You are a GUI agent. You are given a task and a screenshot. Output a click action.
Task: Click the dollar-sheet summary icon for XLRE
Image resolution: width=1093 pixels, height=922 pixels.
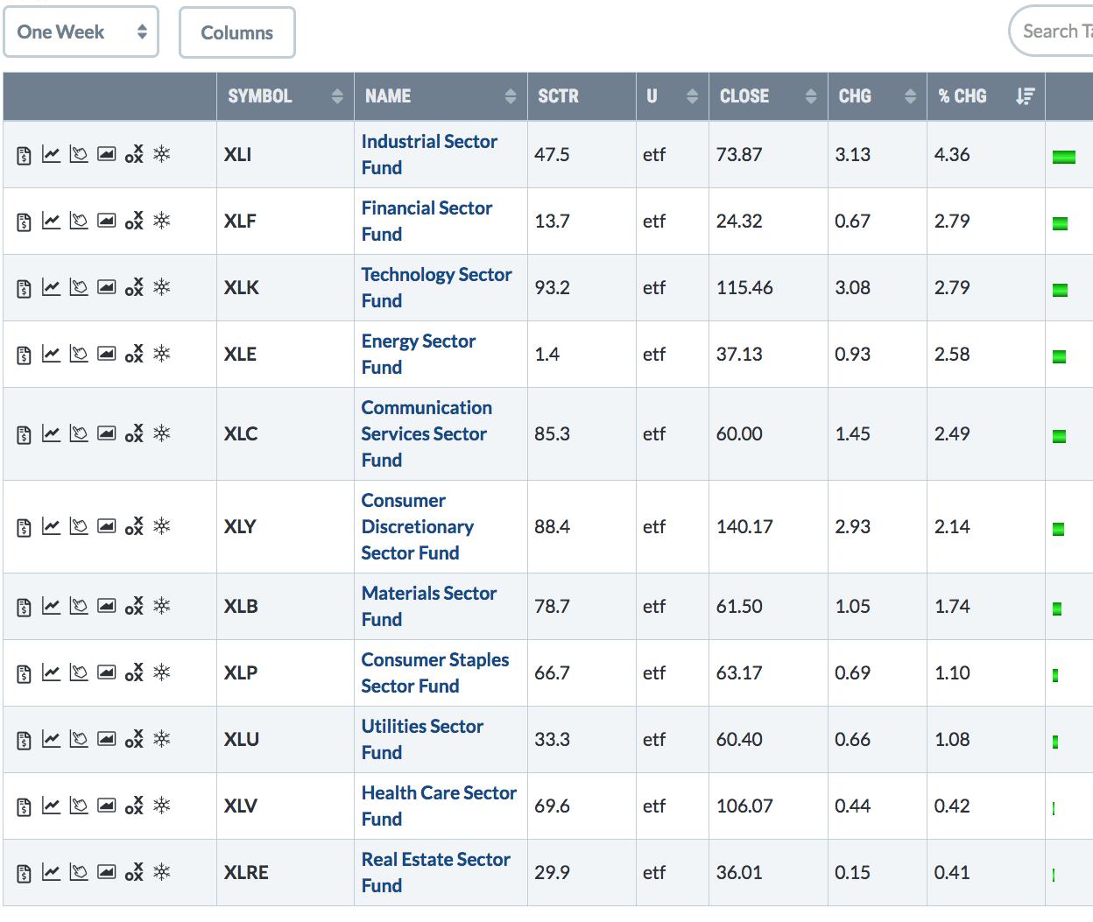coord(24,873)
